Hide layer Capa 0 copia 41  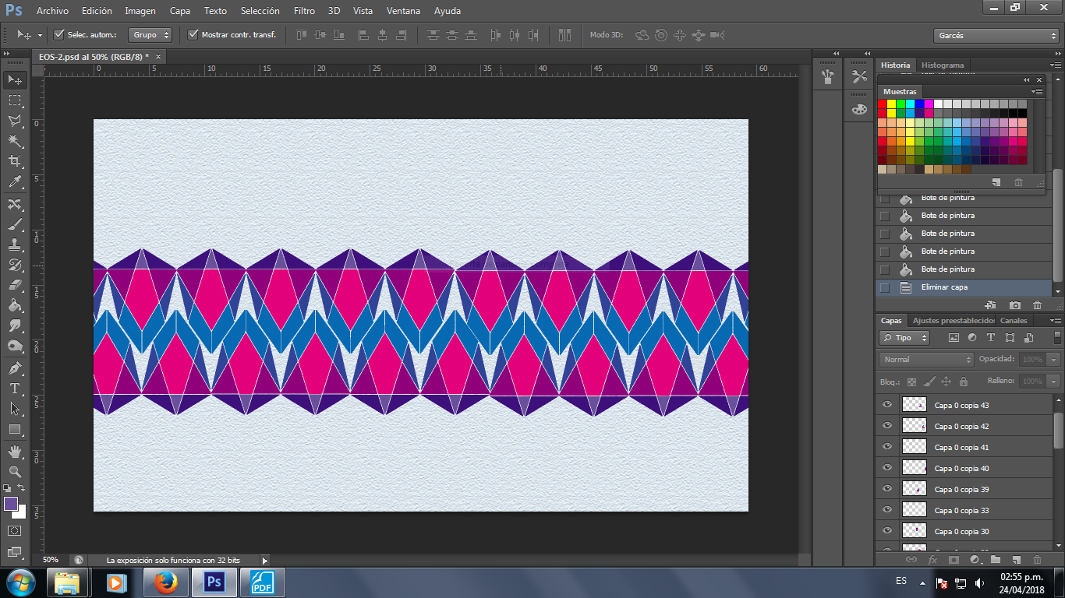(x=886, y=447)
